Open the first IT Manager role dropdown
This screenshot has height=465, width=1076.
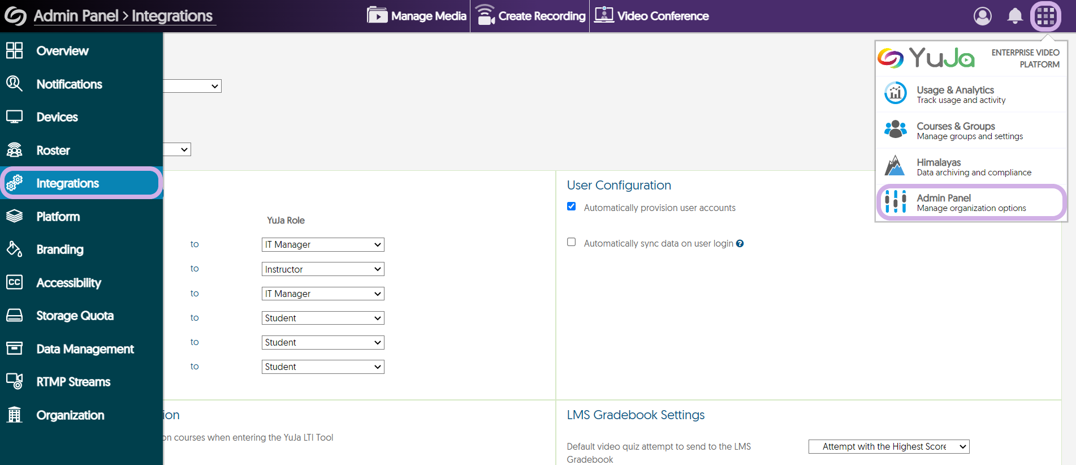click(323, 244)
